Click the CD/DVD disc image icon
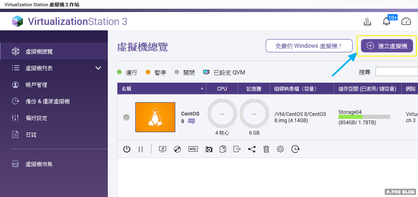This screenshot has width=418, height=197. tap(177, 149)
